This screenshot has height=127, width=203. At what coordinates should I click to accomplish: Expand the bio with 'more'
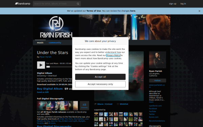click(151, 102)
